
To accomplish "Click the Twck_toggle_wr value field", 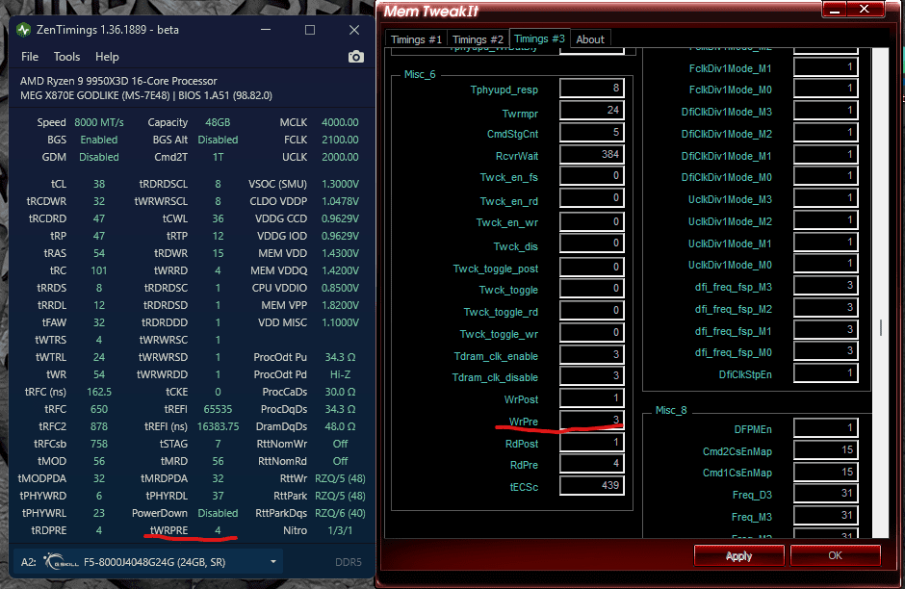I will pyautogui.click(x=591, y=333).
